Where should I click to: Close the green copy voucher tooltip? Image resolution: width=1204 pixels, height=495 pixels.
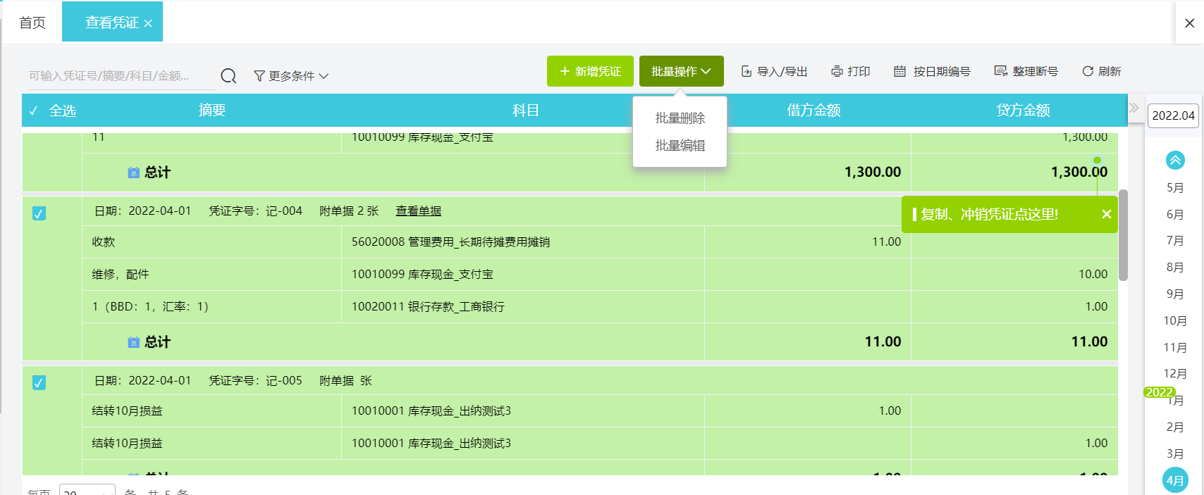(1107, 214)
